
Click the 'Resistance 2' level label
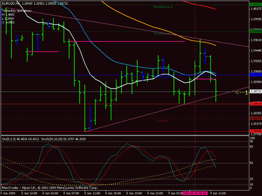point(163,7)
